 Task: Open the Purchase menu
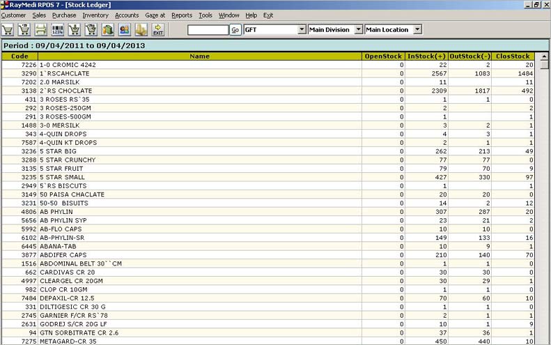(x=64, y=15)
